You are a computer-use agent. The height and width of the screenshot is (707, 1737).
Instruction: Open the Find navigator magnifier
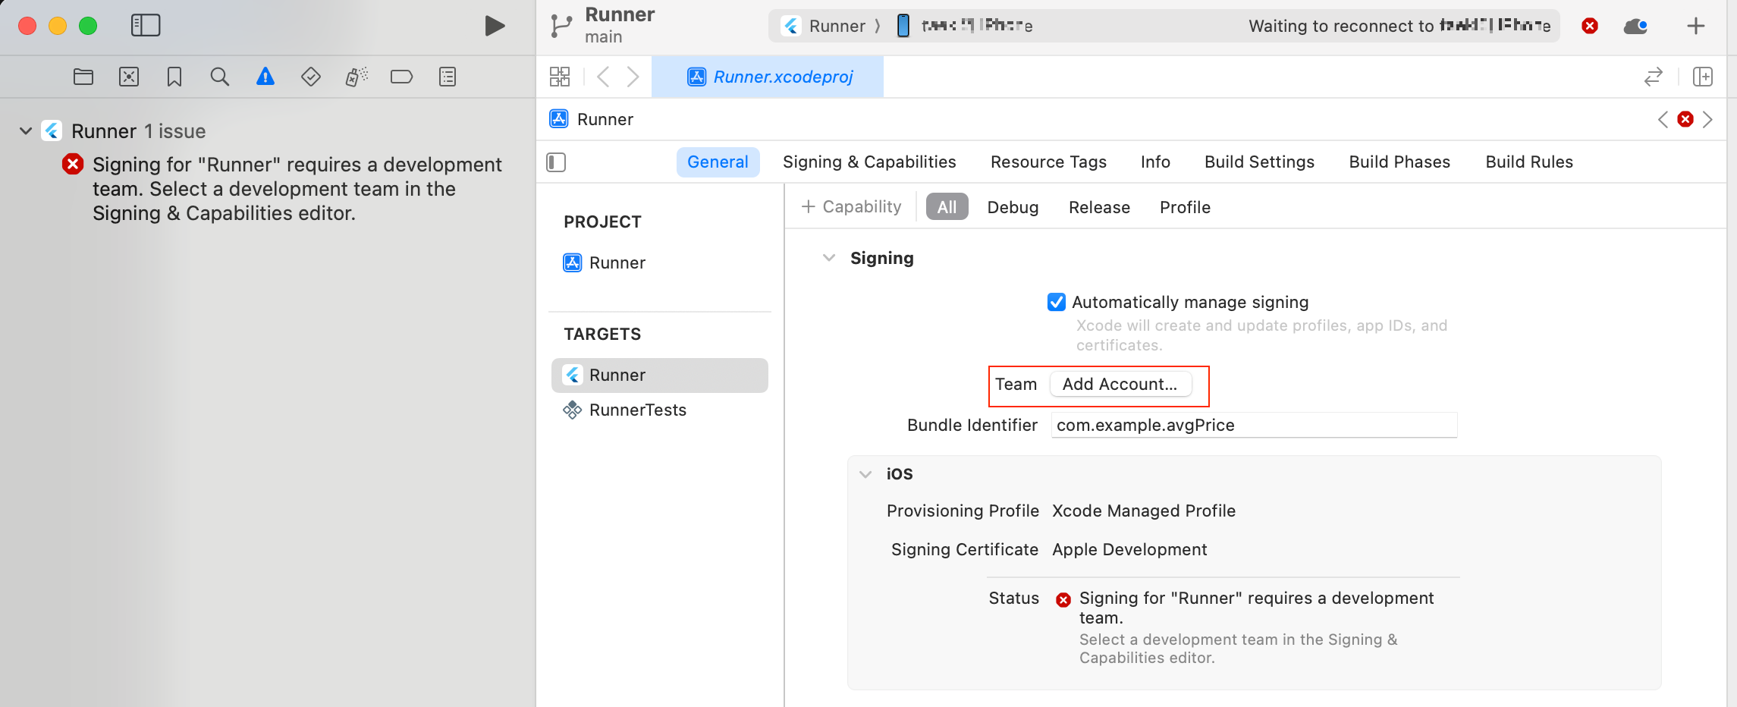[x=220, y=77]
